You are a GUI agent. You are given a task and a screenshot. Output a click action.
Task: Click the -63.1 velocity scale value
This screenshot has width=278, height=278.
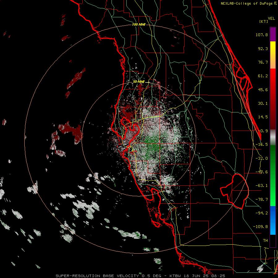coord(262,186)
